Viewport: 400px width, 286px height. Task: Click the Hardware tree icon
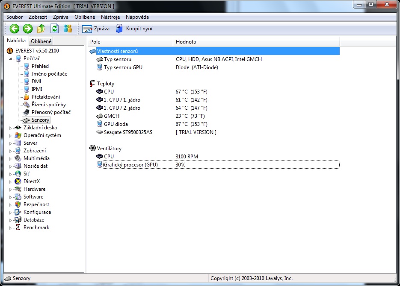click(x=18, y=189)
